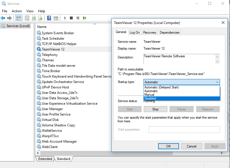Click the Export List toolbar icon
This screenshot has height=168, width=230.
40,18
